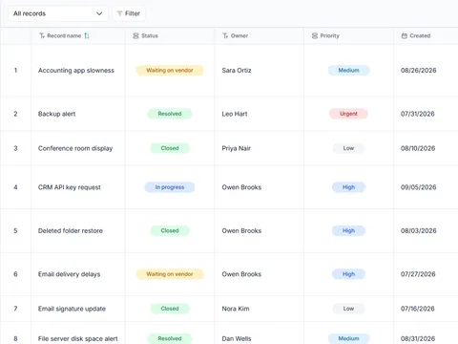Image resolution: width=458 pixels, height=344 pixels.
Task: Click Closed status for Email signature update
Action: [x=170, y=309]
